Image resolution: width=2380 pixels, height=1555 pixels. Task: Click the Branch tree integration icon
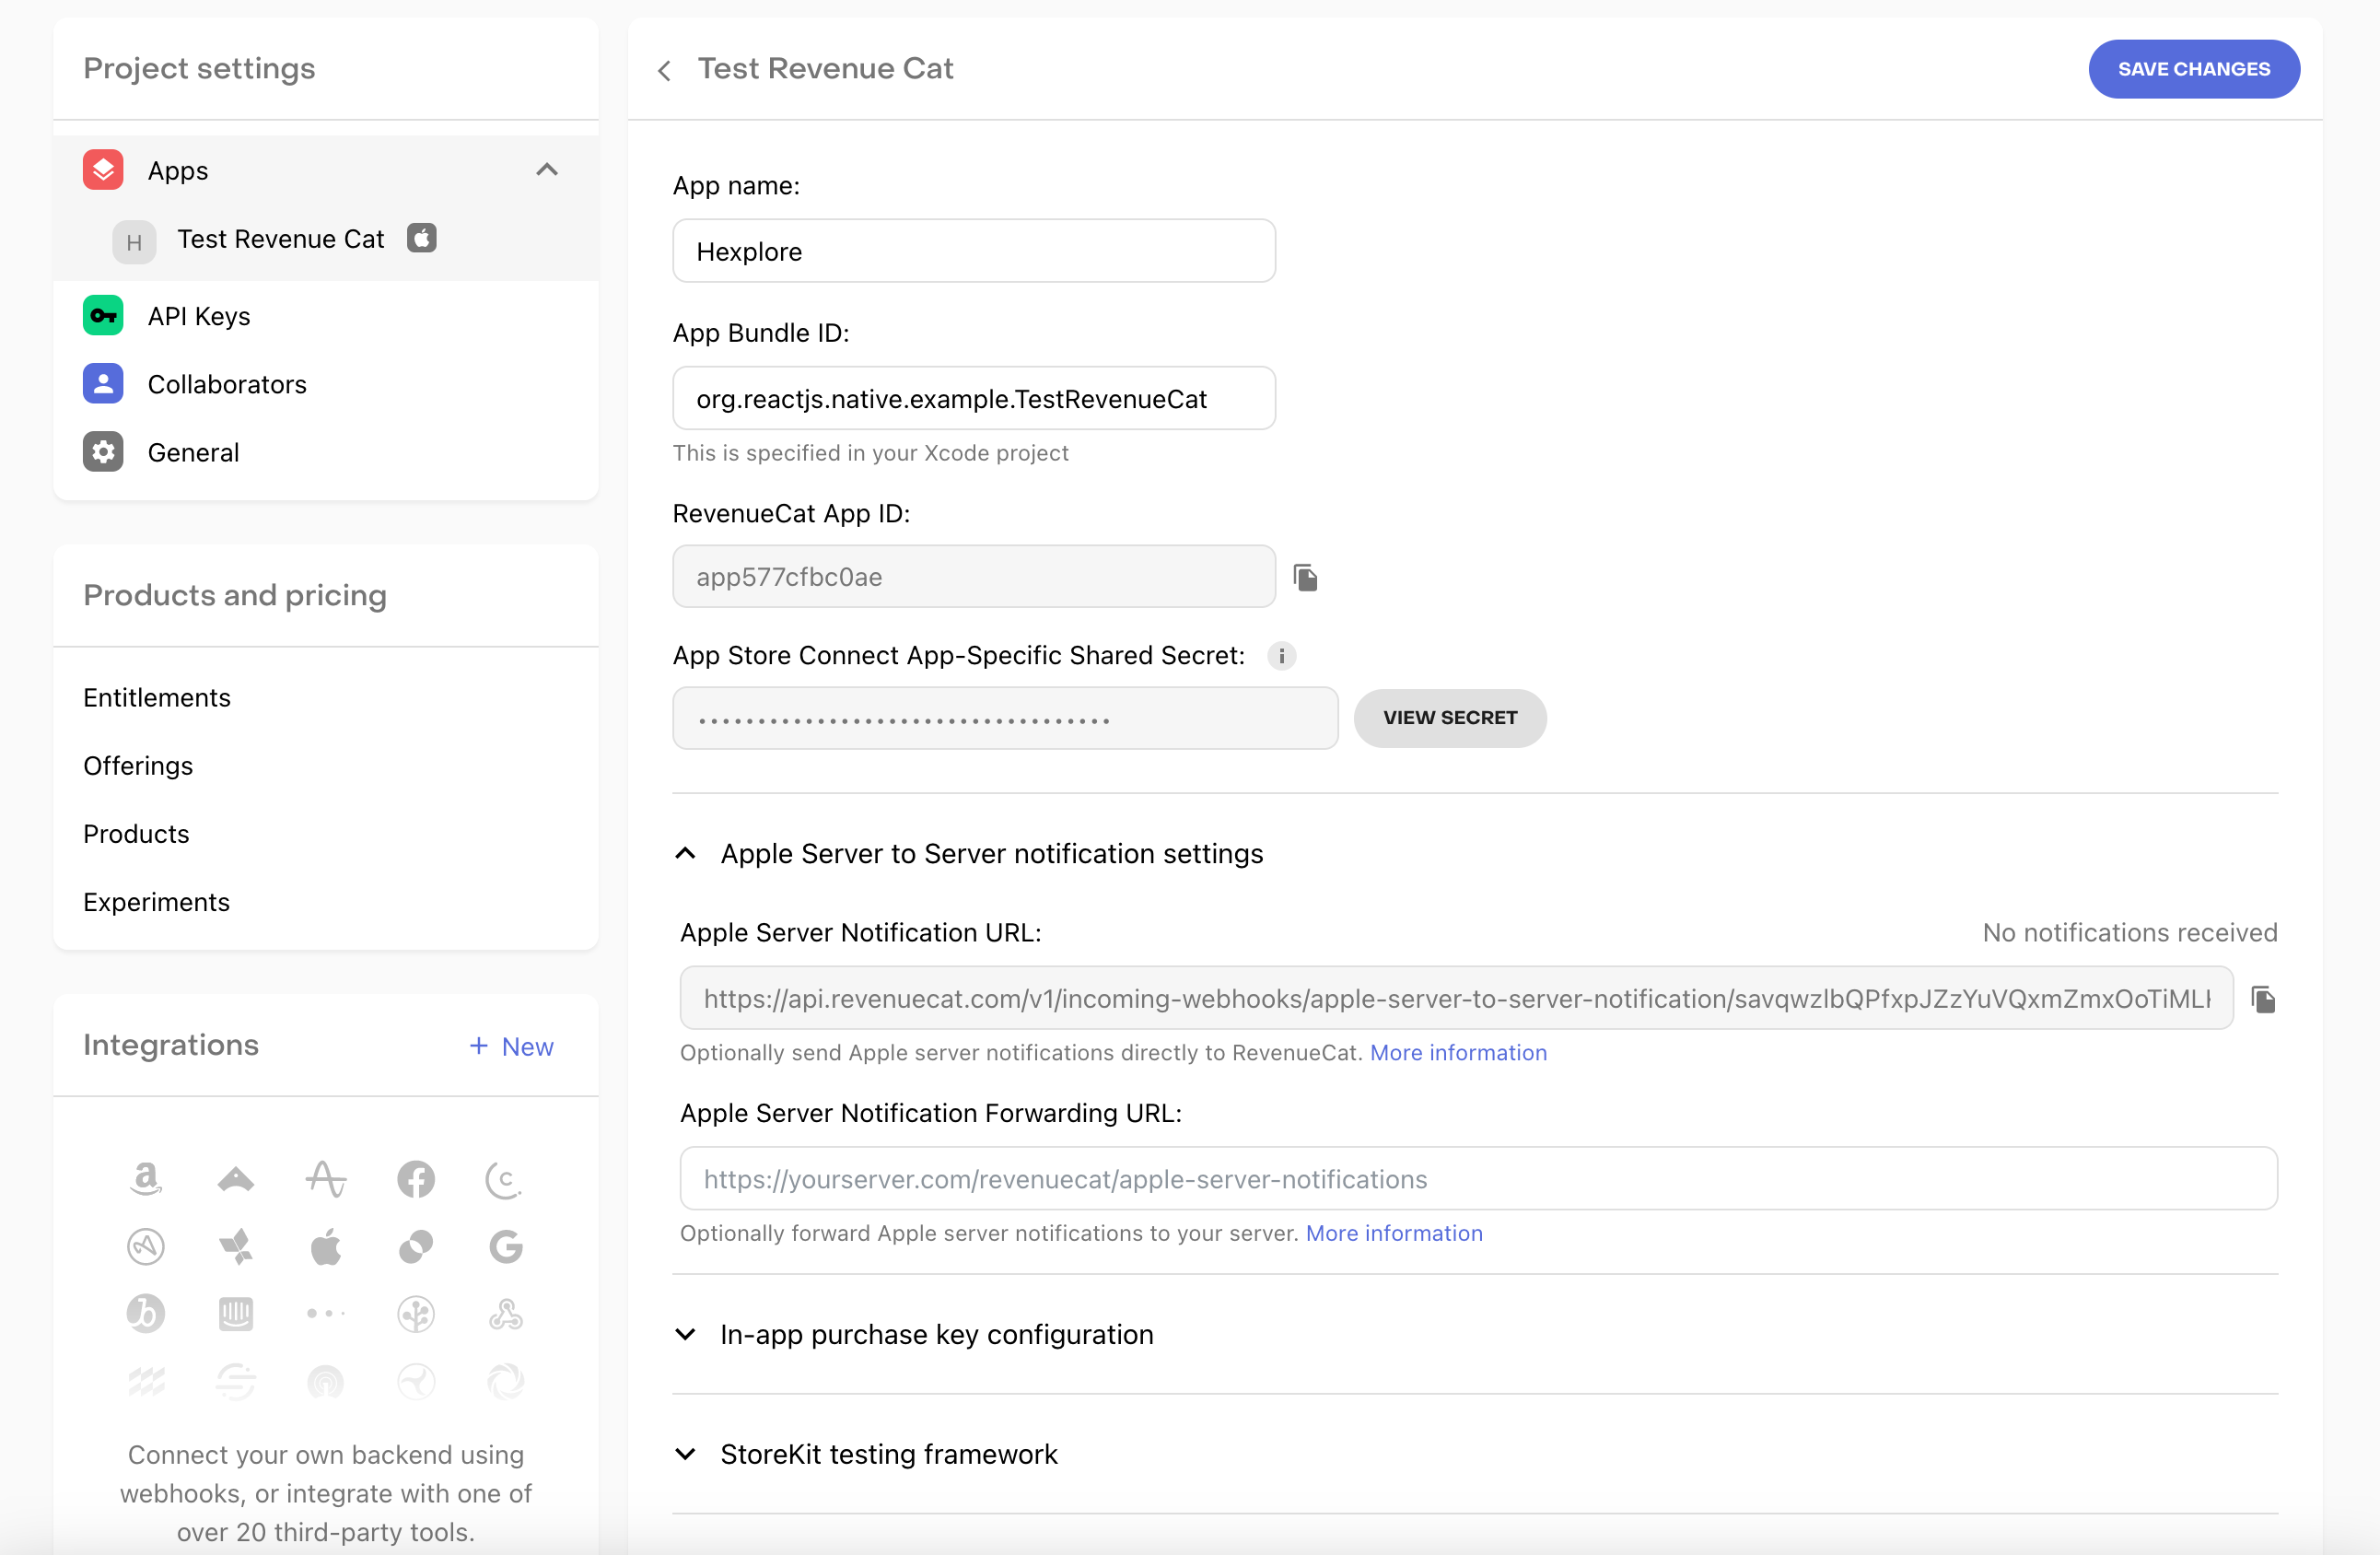(x=416, y=1314)
